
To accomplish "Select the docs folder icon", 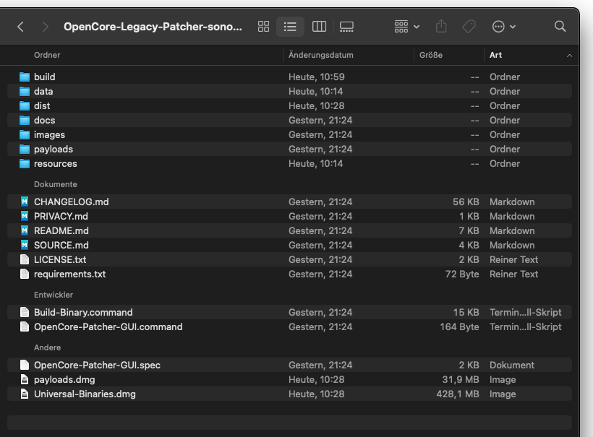I will (x=25, y=120).
